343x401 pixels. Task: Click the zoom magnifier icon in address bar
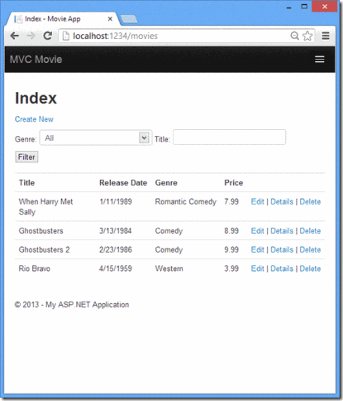294,36
